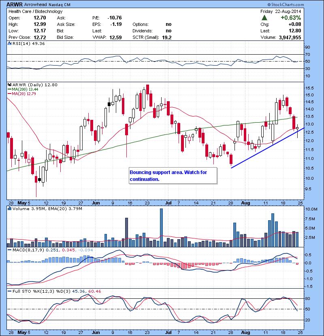Click the 70 level label on RSI axis
Viewport: 324px width, 336px height.
coord(308,55)
